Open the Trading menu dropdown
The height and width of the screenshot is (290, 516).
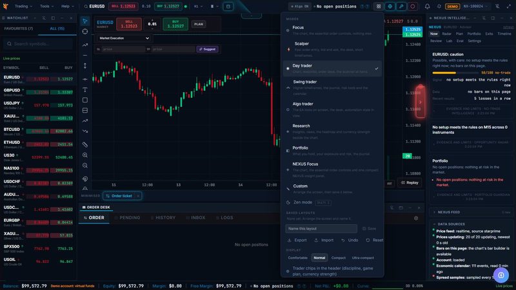point(23,6)
